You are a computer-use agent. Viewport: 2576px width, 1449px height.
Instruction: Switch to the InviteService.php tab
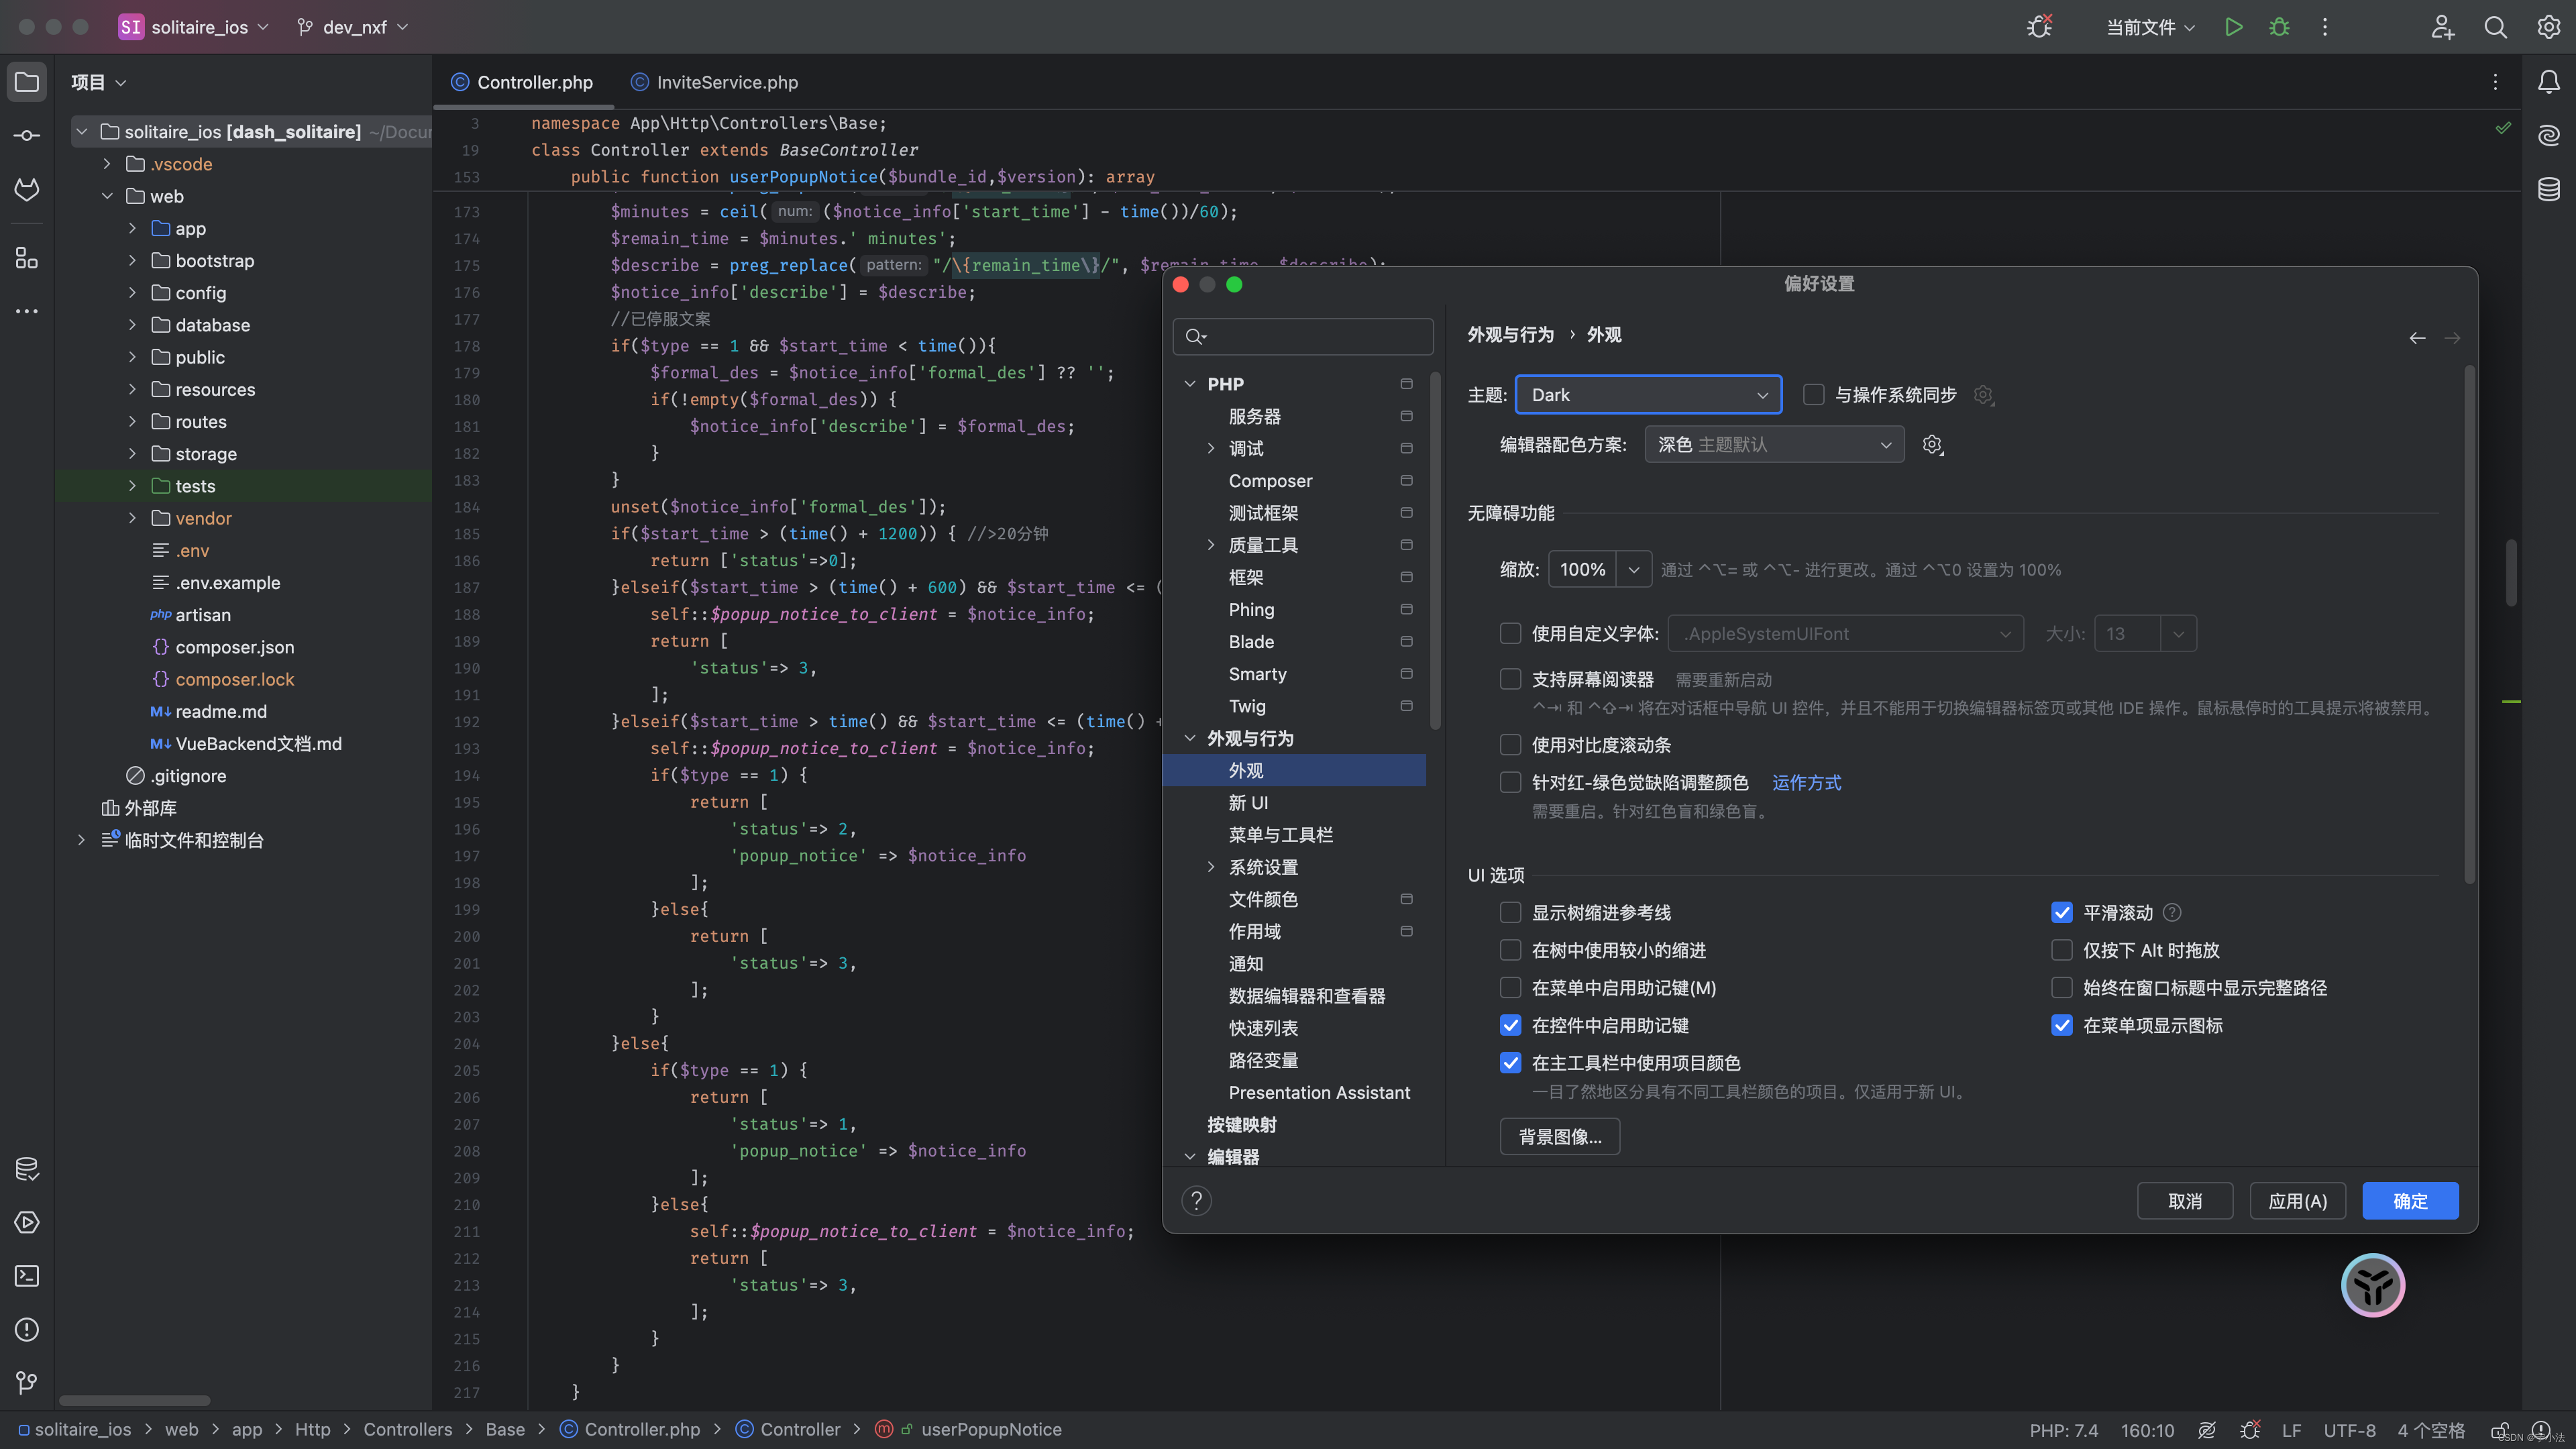(725, 82)
